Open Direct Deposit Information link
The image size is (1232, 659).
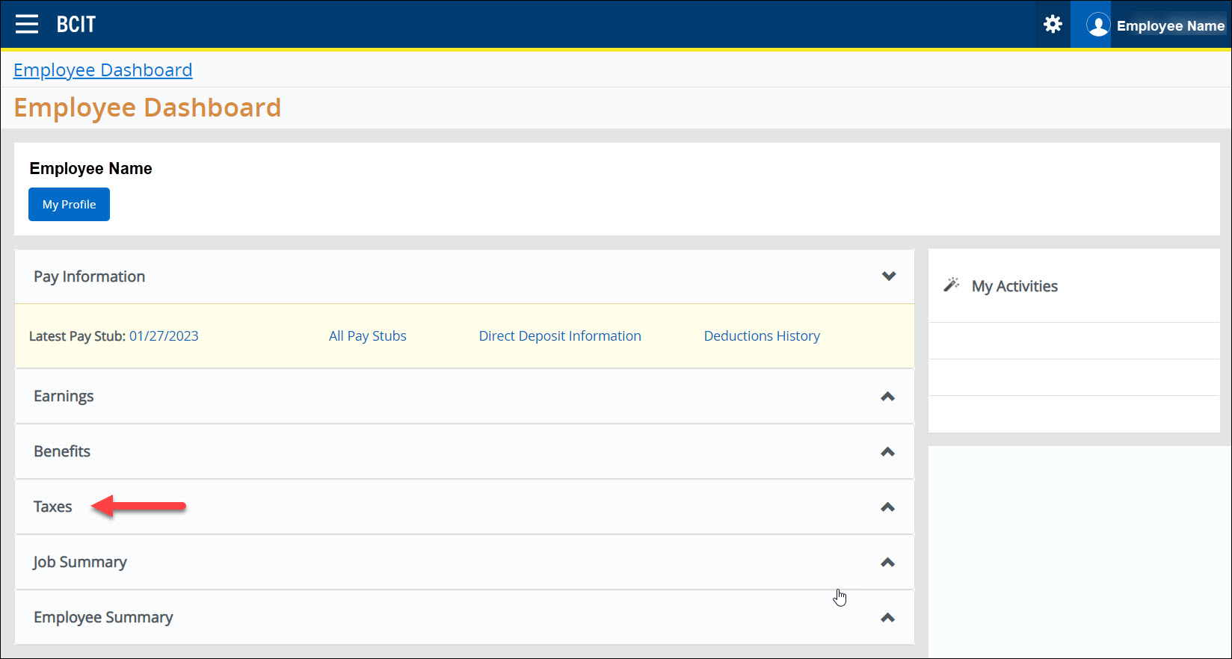coord(560,336)
